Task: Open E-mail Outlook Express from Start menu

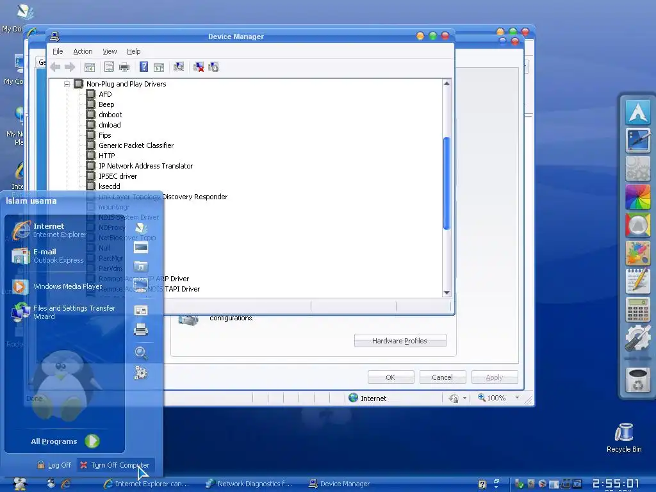Action: (47, 256)
